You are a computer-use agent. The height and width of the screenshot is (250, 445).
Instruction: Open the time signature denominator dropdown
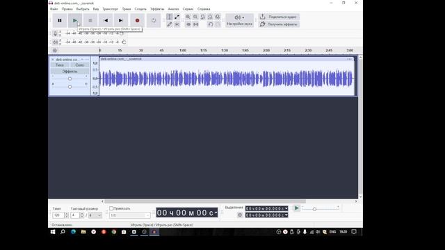pyautogui.click(x=95, y=215)
